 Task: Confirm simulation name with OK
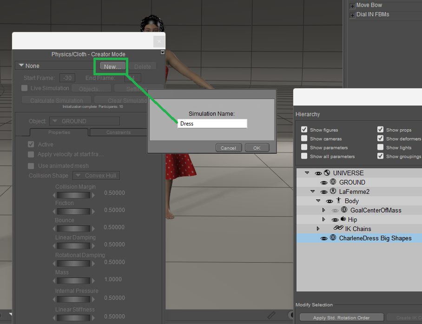click(257, 148)
